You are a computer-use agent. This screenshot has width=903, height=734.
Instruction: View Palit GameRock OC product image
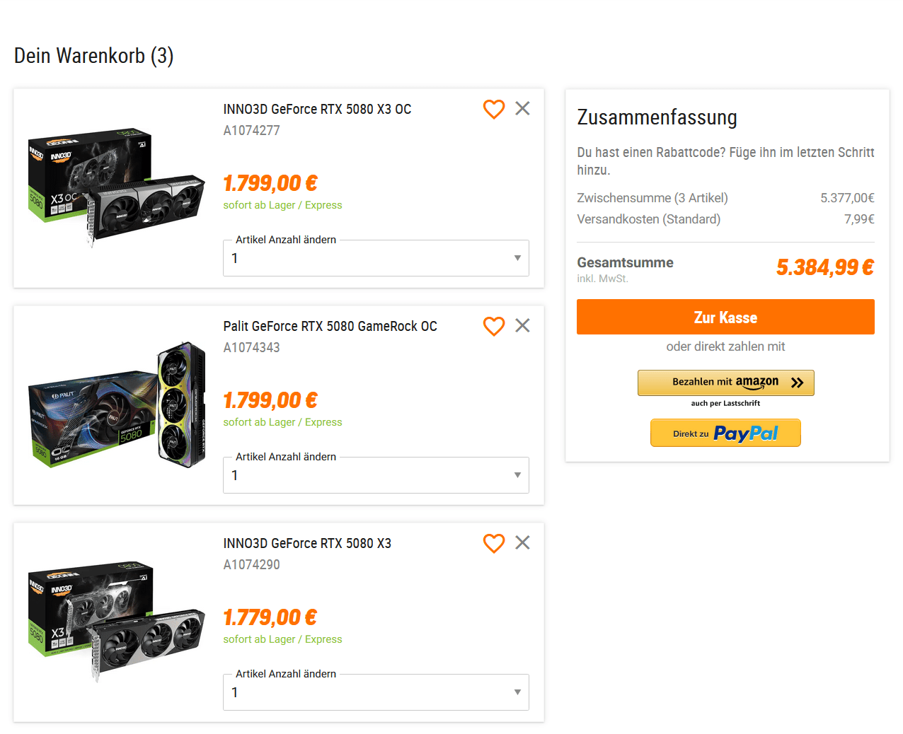tap(117, 404)
